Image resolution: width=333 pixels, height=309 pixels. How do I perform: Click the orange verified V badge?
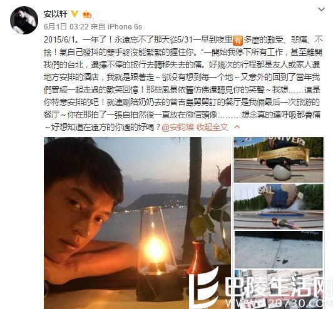pos(74,14)
